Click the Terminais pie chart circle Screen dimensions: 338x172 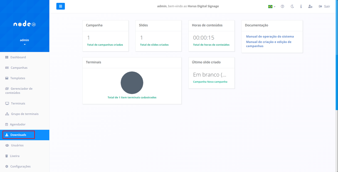132,83
